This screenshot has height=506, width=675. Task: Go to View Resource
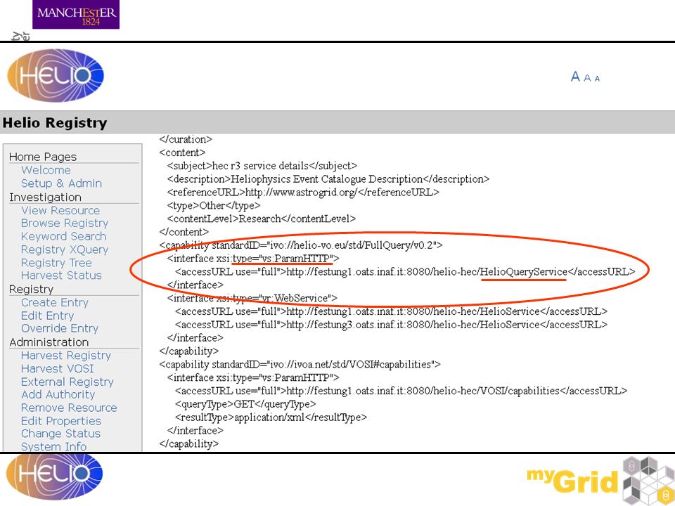coord(60,210)
